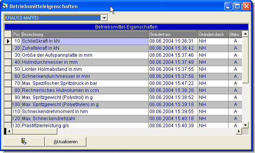Click the current row arrow indicator
The width and height of the screenshot is (255, 153).
[x=8, y=41]
